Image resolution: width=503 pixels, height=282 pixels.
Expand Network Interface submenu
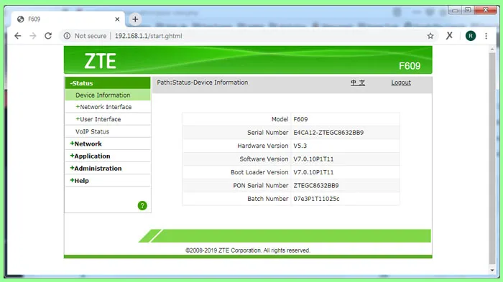click(108, 107)
